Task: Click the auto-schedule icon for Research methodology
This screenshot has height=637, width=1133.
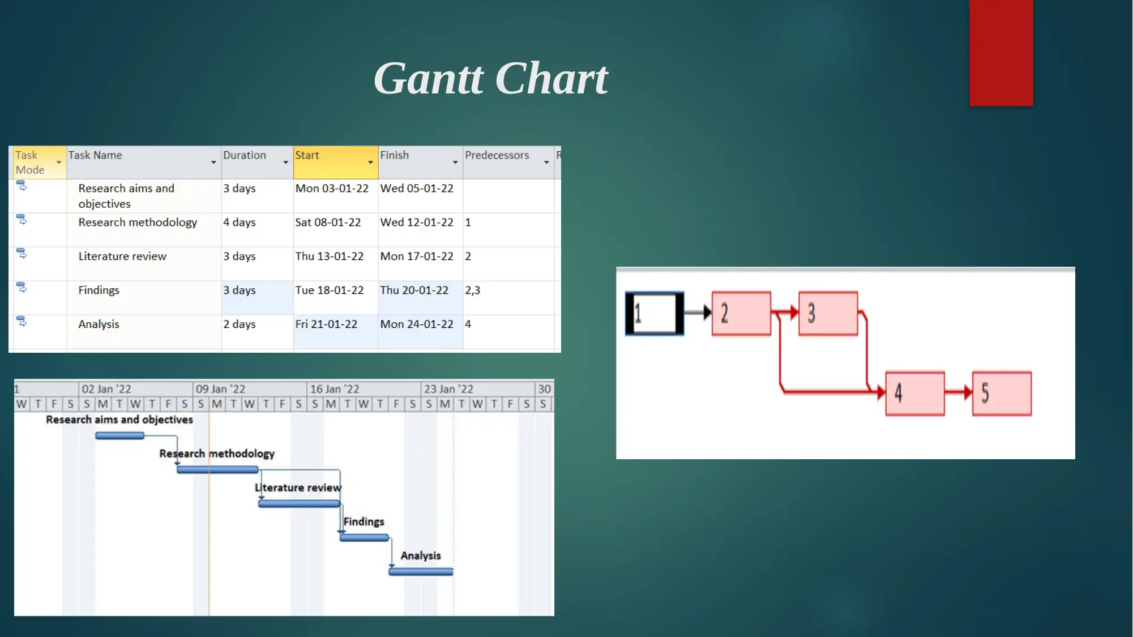Action: 21,221
